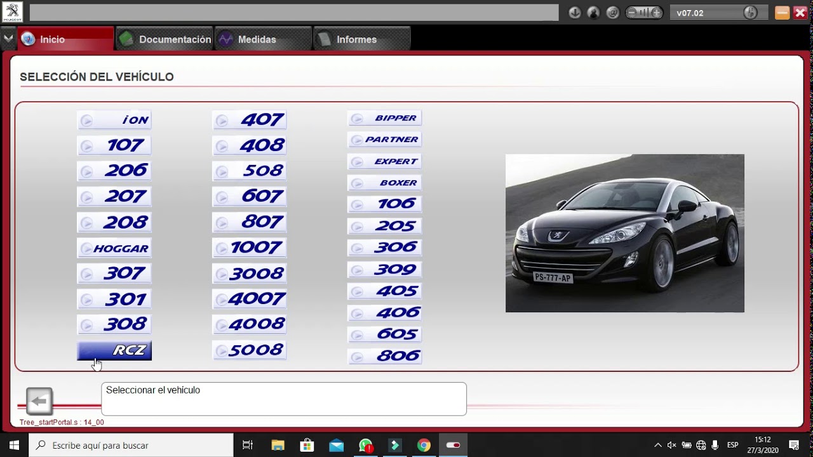Choose the 807 model
Viewport: 813px width, 457px height.
tap(250, 222)
